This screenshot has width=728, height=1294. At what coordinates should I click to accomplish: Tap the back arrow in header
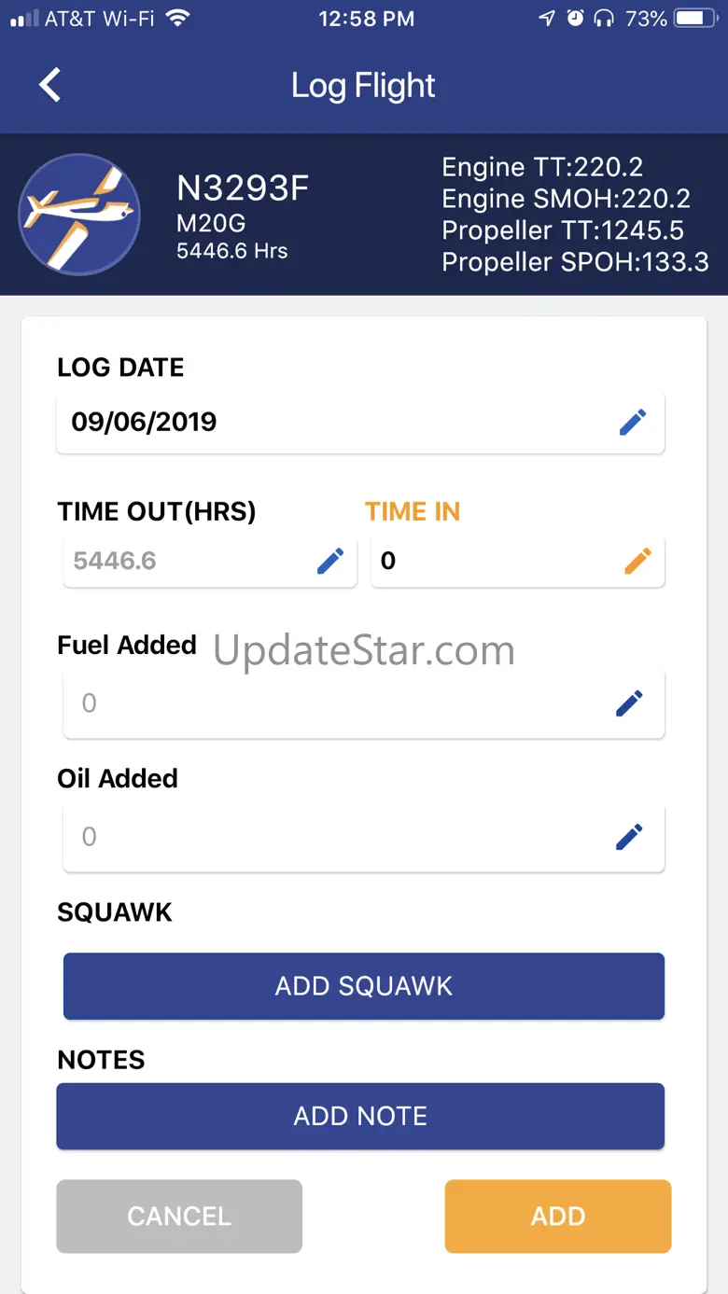[x=49, y=85]
